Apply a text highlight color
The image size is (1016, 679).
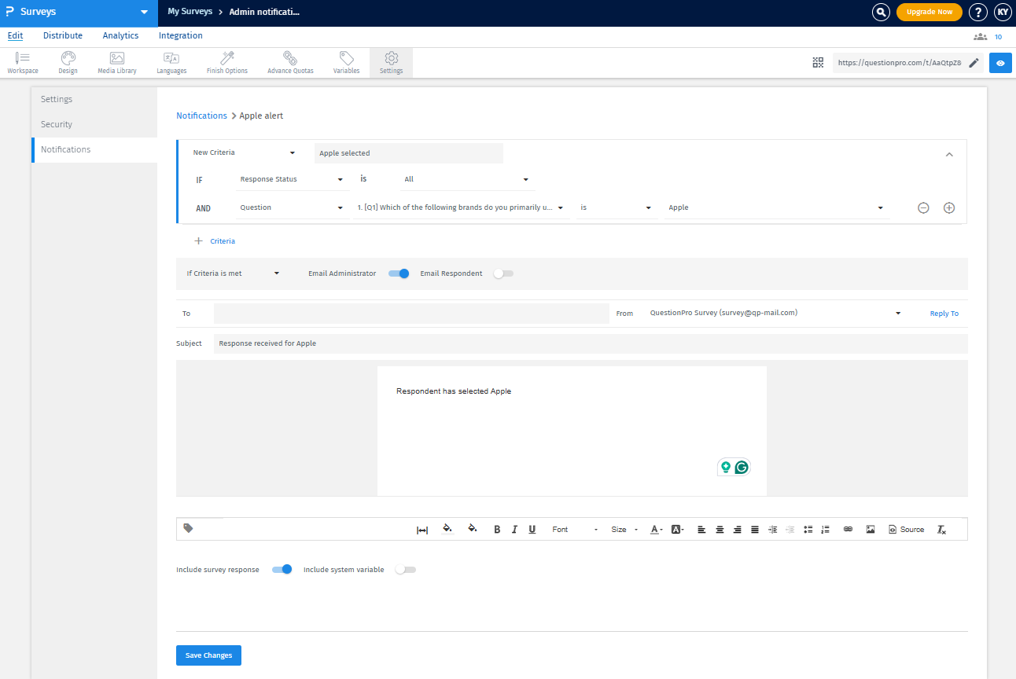pyautogui.click(x=677, y=529)
